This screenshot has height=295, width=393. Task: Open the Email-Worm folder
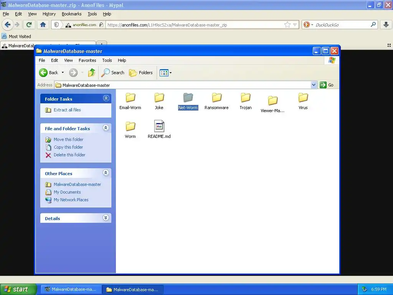[x=130, y=101]
